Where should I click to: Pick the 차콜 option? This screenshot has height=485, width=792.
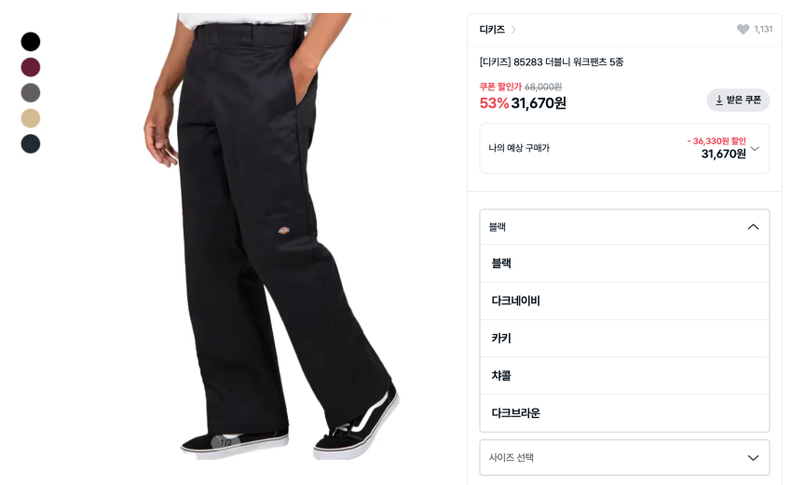click(624, 375)
